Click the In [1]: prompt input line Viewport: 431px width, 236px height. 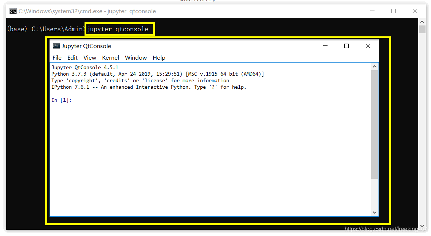pos(211,100)
